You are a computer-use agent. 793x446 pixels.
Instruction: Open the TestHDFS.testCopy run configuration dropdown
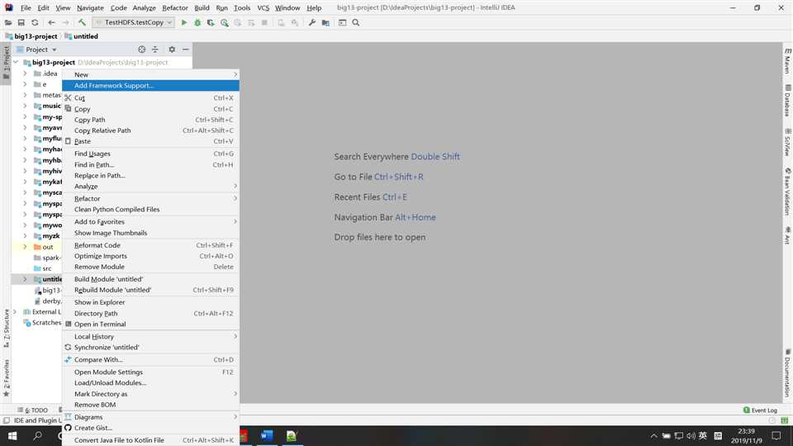point(134,22)
